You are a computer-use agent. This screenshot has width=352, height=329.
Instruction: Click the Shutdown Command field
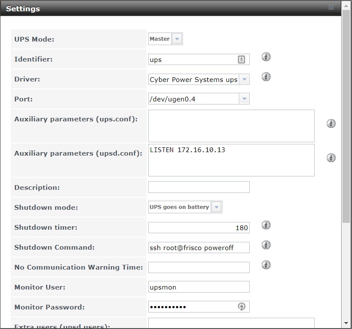[199, 248]
